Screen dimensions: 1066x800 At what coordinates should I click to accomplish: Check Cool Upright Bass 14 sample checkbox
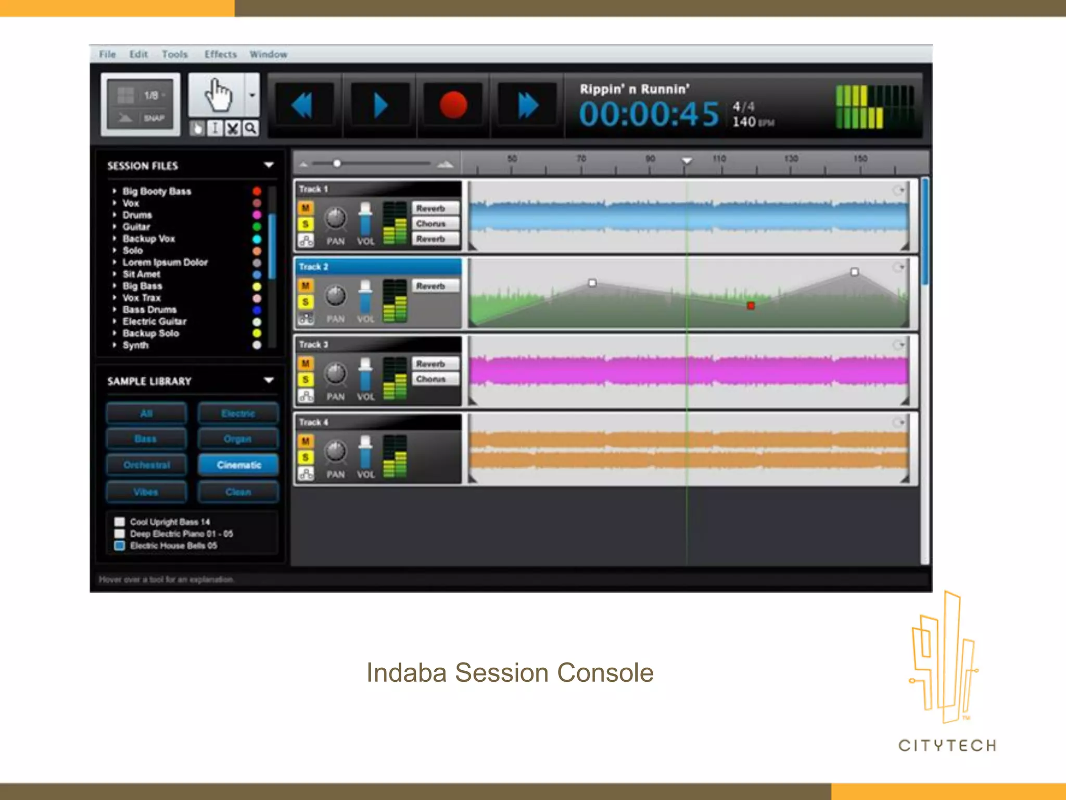click(120, 521)
